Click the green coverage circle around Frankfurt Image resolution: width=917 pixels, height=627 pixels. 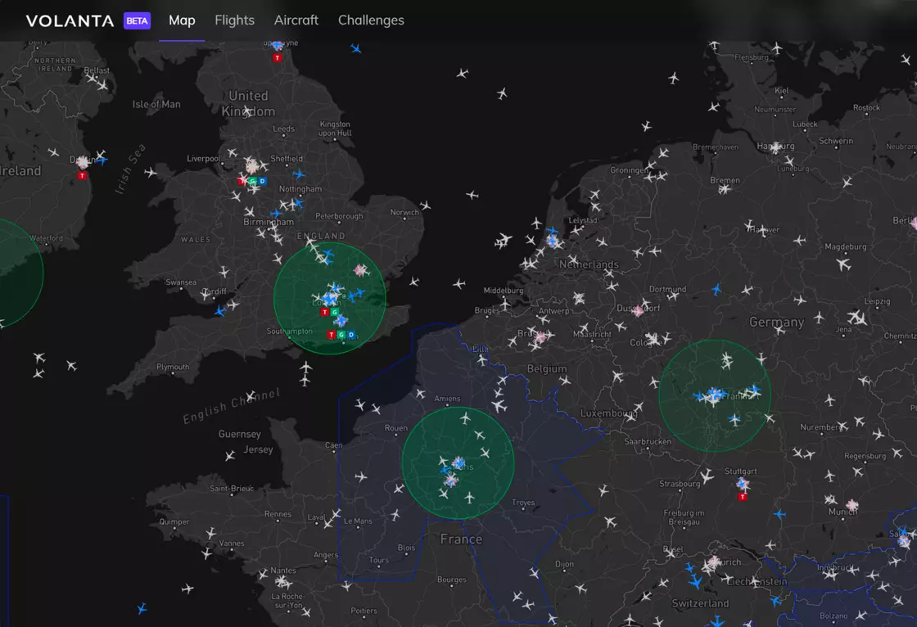point(715,396)
